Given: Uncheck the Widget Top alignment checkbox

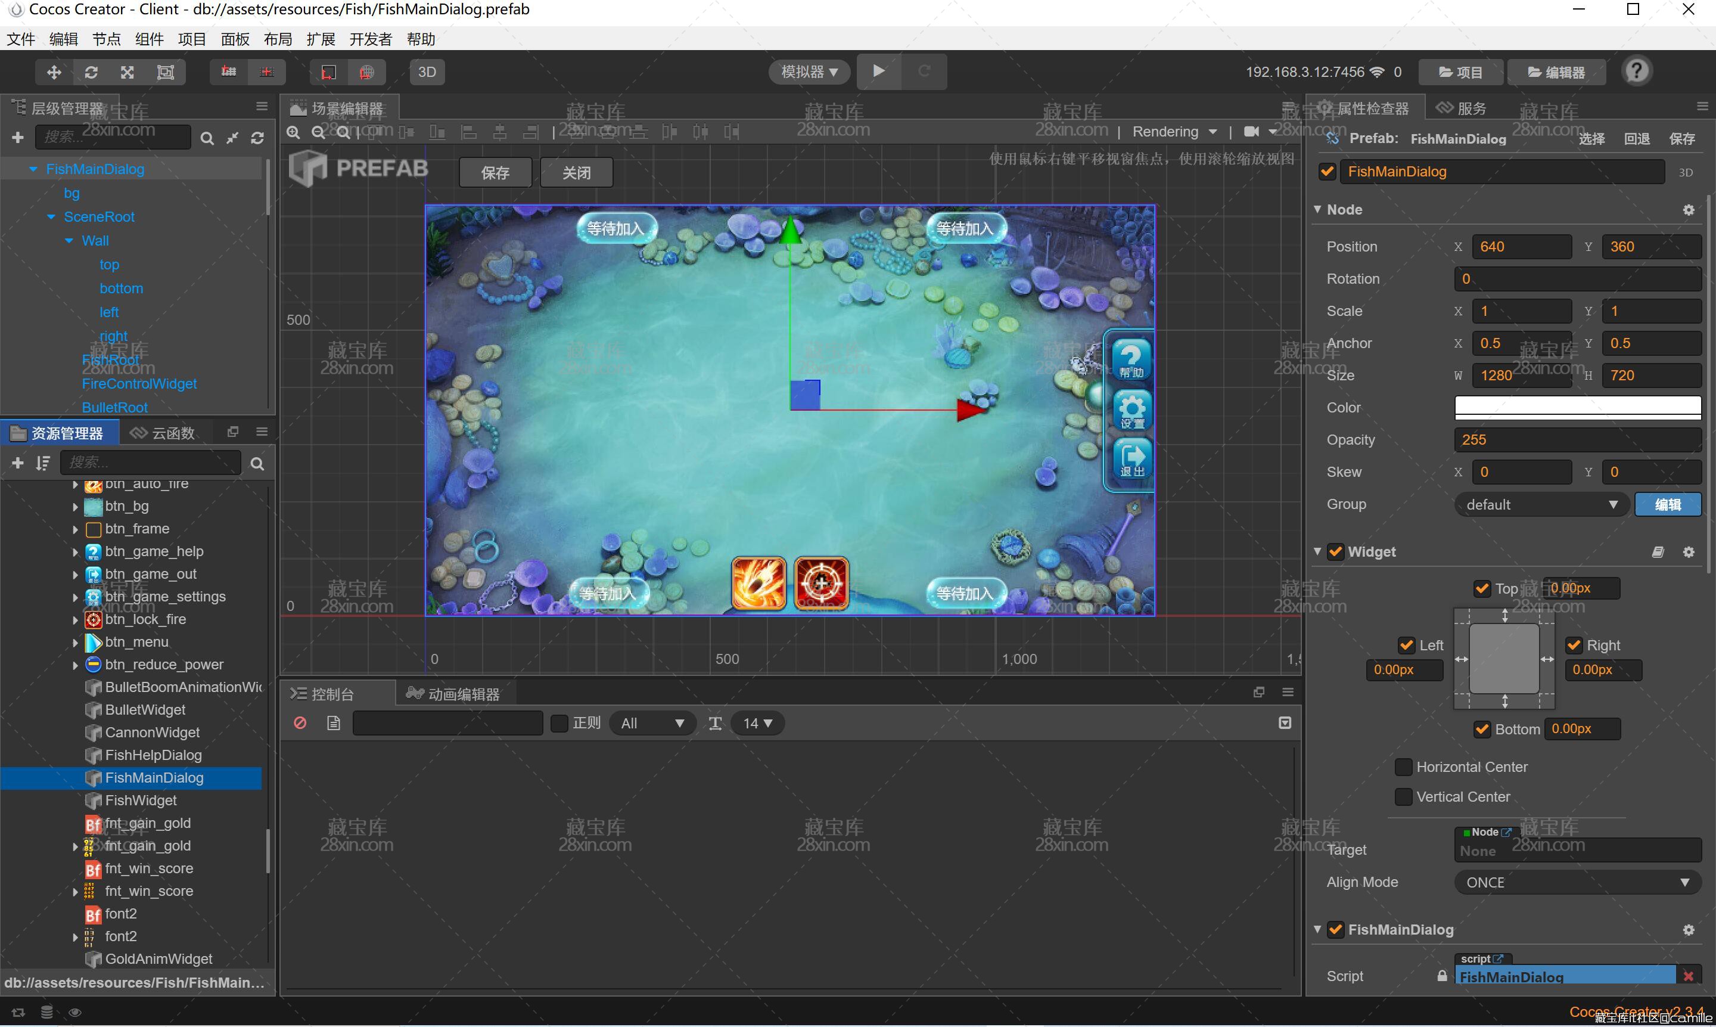Looking at the screenshot, I should pos(1481,588).
